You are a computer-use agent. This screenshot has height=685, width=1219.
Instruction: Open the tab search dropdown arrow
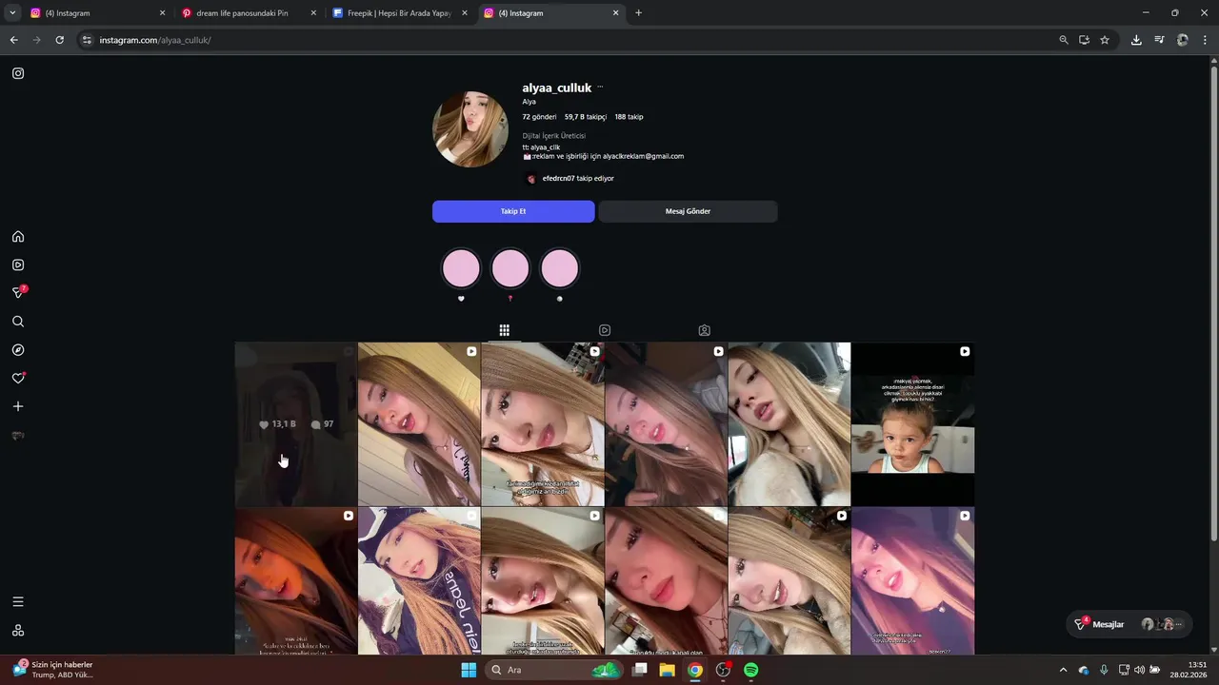click(12, 13)
